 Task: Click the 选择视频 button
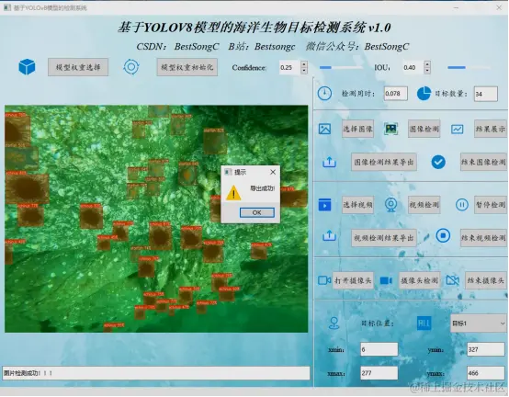(x=357, y=205)
